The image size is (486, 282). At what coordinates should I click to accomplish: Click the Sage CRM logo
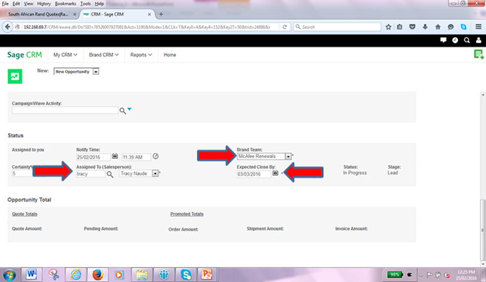tap(24, 55)
